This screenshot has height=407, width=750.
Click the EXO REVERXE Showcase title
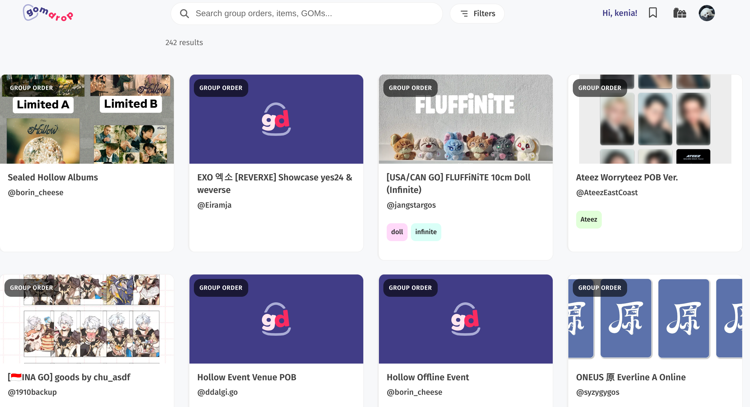coord(274,183)
